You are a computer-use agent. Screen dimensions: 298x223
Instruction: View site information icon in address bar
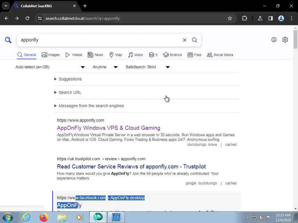[40, 18]
